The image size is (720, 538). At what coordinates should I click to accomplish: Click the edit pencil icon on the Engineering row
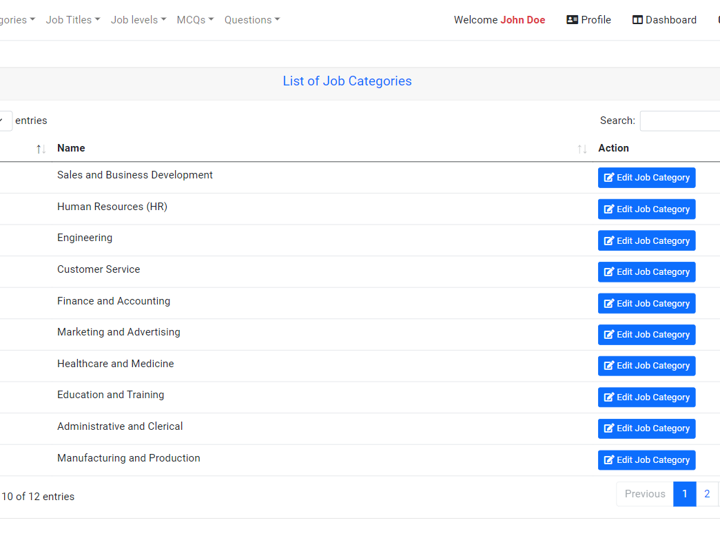click(x=608, y=240)
